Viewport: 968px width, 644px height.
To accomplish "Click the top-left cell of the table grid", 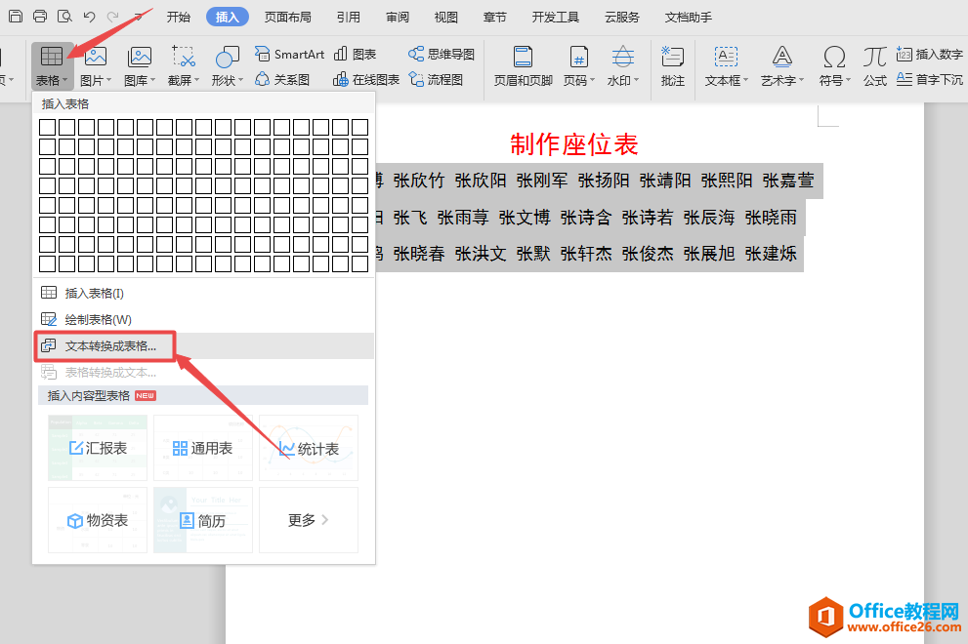I will click(x=47, y=127).
